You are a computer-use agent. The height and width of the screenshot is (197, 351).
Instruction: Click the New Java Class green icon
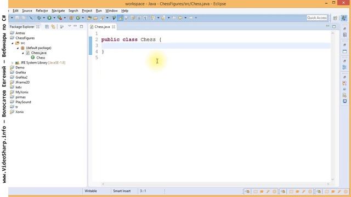tap(78, 18)
